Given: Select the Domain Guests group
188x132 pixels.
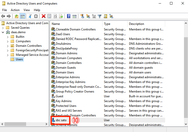Looking at the screenshot, I should click(x=66, y=68).
